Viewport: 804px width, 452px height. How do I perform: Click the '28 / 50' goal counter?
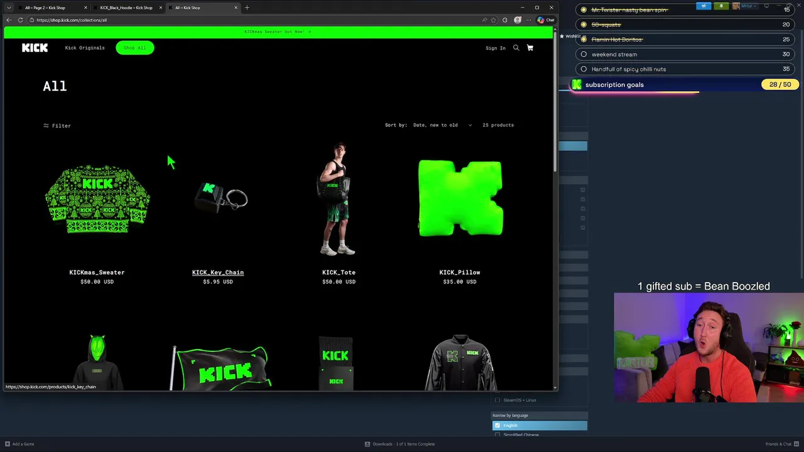click(x=780, y=84)
